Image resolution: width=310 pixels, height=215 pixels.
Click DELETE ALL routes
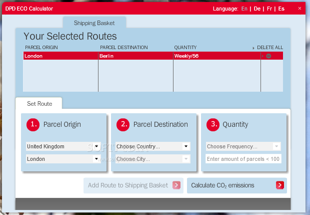coord(270,48)
